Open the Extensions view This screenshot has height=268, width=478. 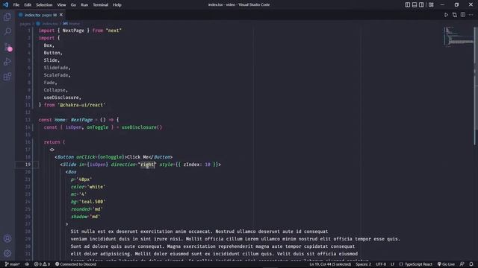[x=7, y=76]
